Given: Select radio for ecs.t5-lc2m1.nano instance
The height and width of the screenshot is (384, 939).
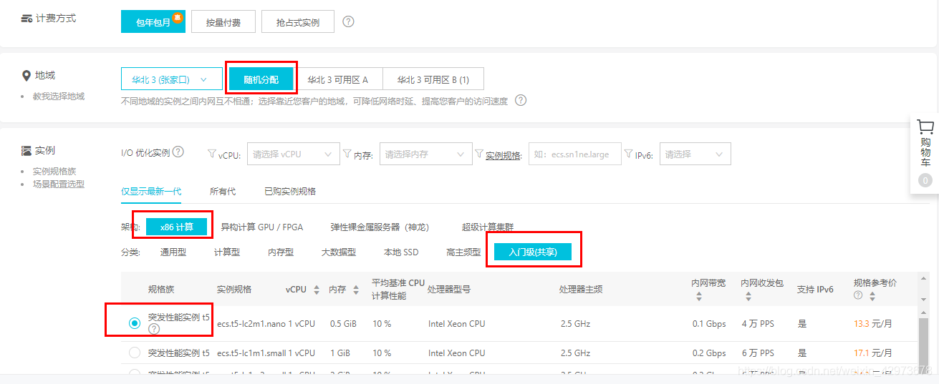Looking at the screenshot, I should click(135, 323).
